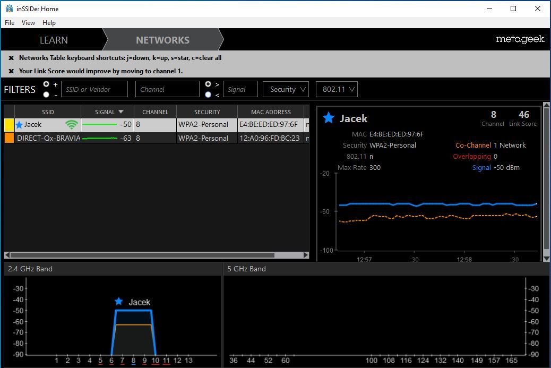Click the metageek logo
Image resolution: width=551 pixels, height=368 pixels.
coord(520,39)
